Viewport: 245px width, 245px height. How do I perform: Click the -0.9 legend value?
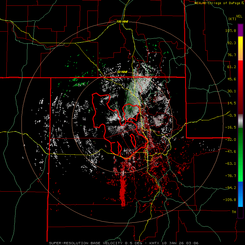[232, 115]
